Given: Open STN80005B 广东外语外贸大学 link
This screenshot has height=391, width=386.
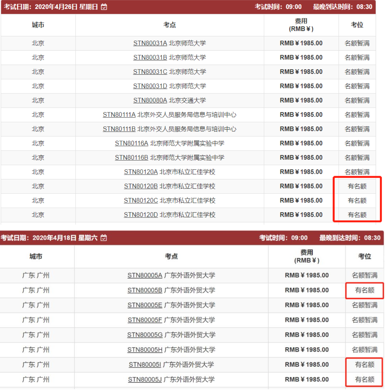Looking at the screenshot, I should [x=145, y=290].
